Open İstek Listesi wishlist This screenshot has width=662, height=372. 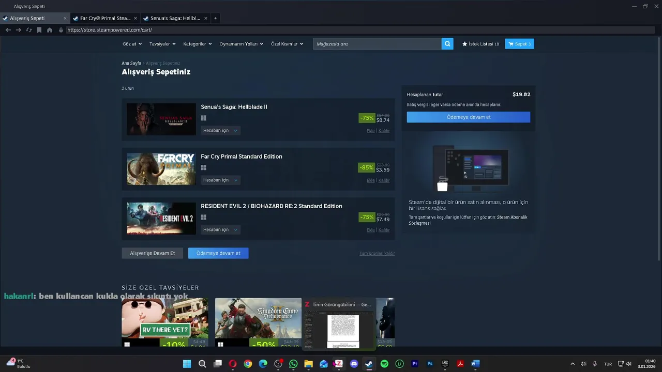tap(480, 44)
